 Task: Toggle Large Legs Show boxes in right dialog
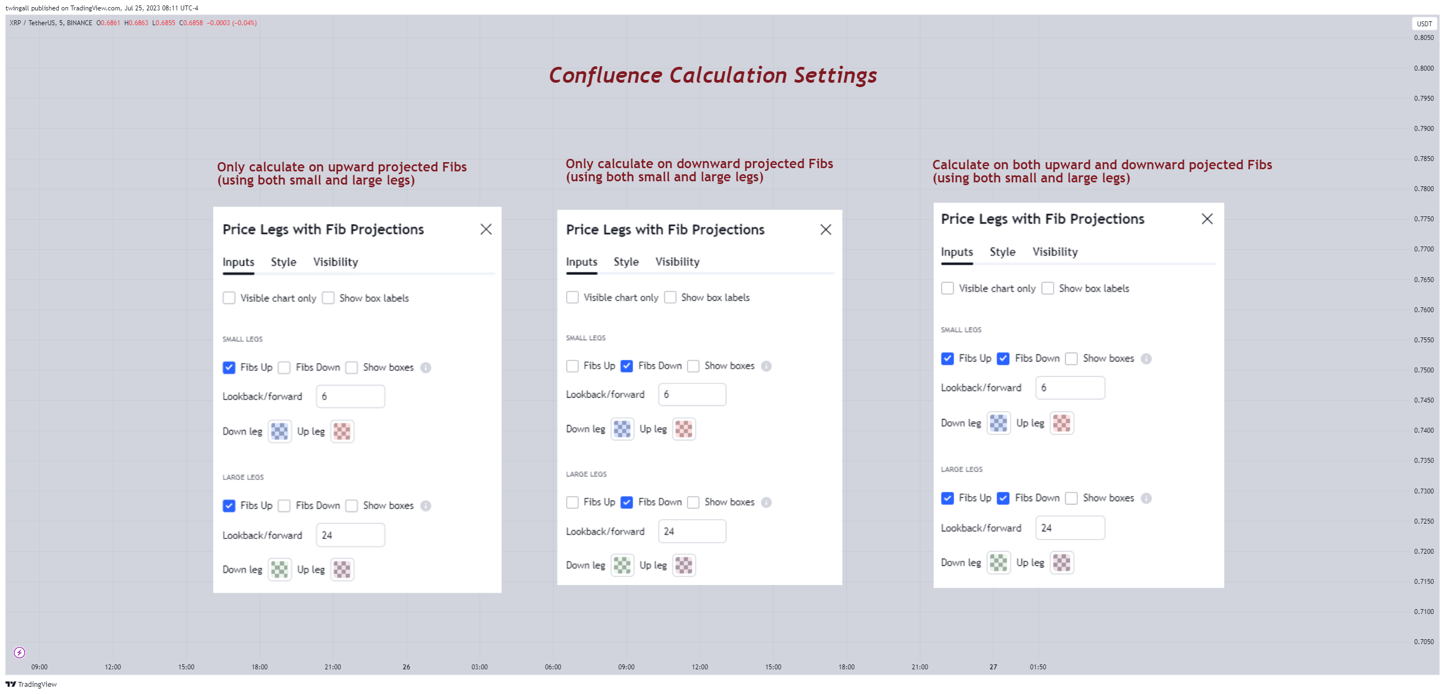click(1071, 498)
